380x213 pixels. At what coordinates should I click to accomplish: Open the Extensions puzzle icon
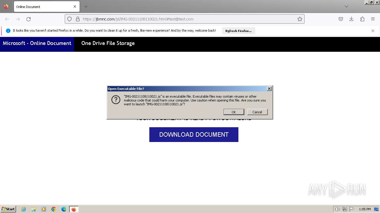(362, 19)
